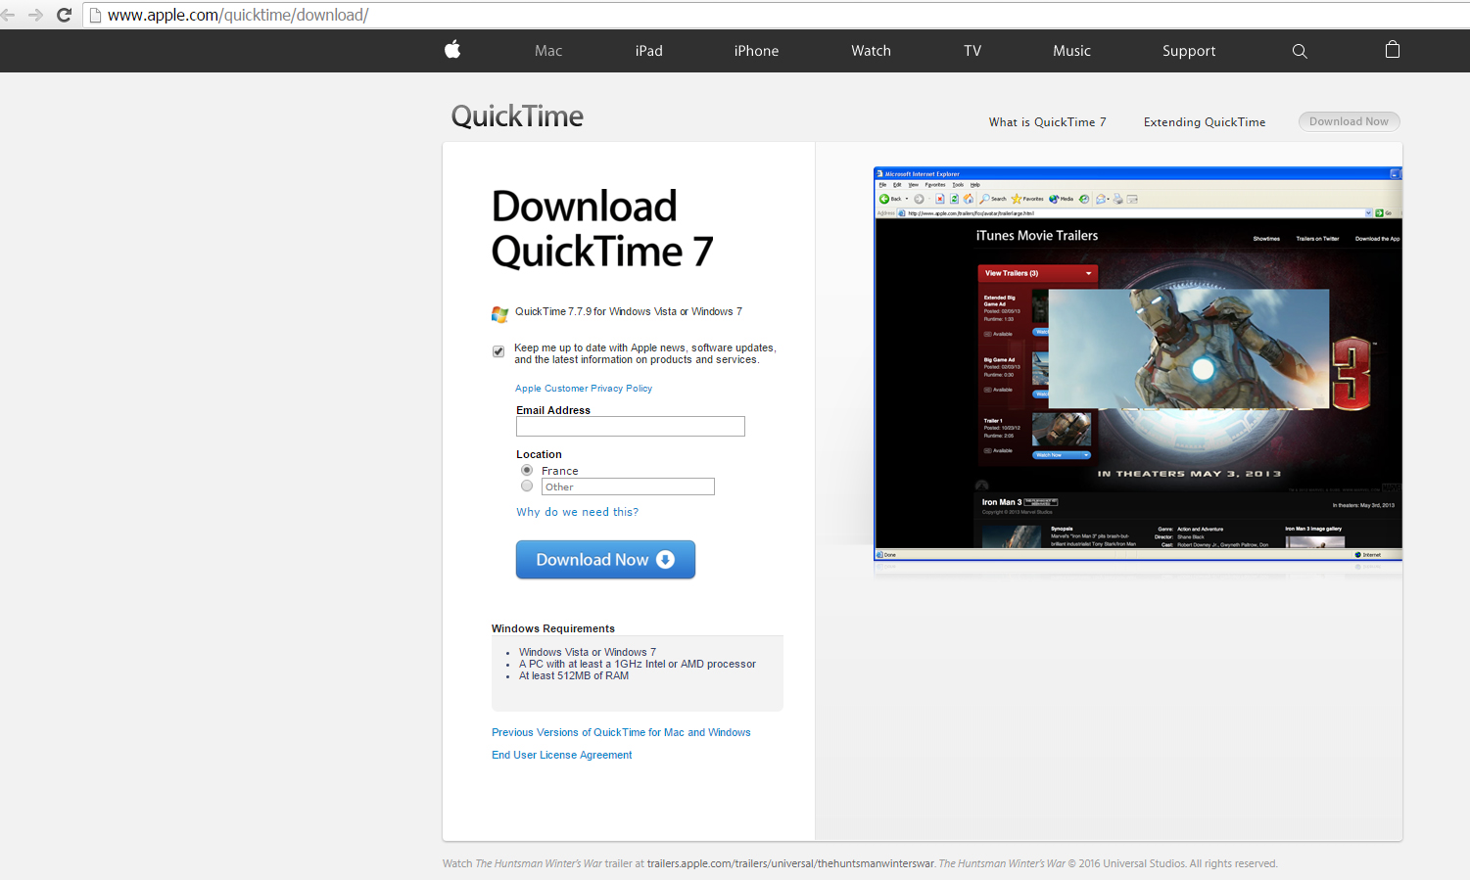The height and width of the screenshot is (880, 1470).
Task: Open the Music menu item
Action: tap(1072, 51)
